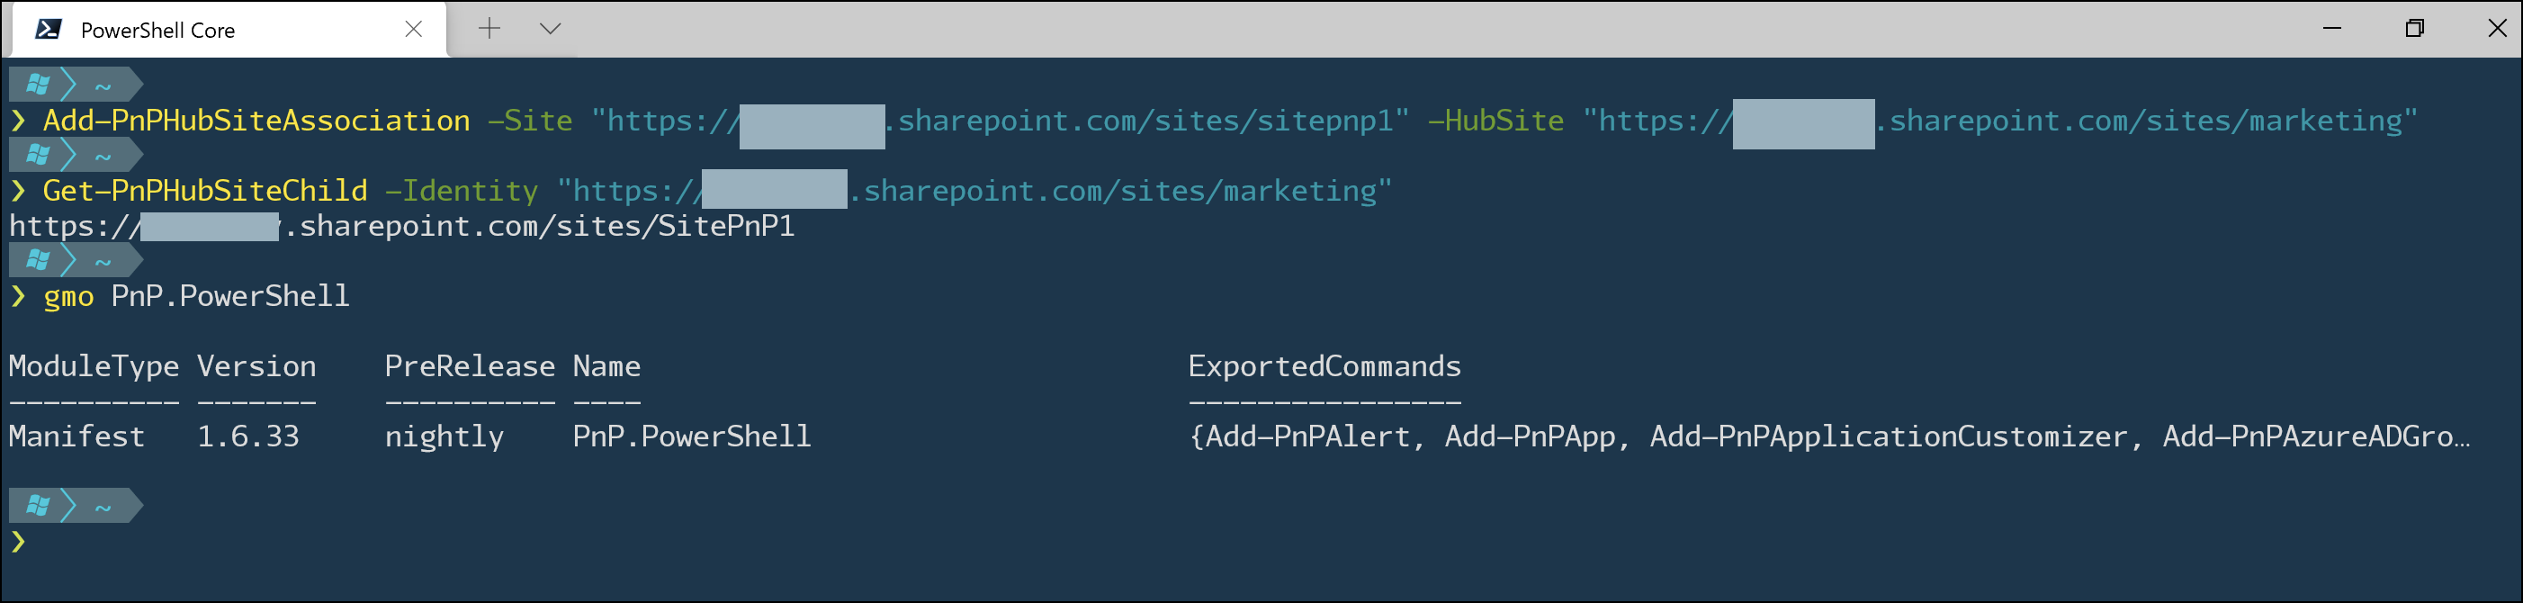Select the Windows logo in the first prompt

(x=37, y=85)
